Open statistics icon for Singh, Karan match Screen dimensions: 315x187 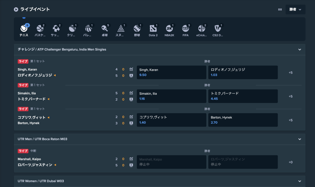pyautogui.click(x=131, y=69)
